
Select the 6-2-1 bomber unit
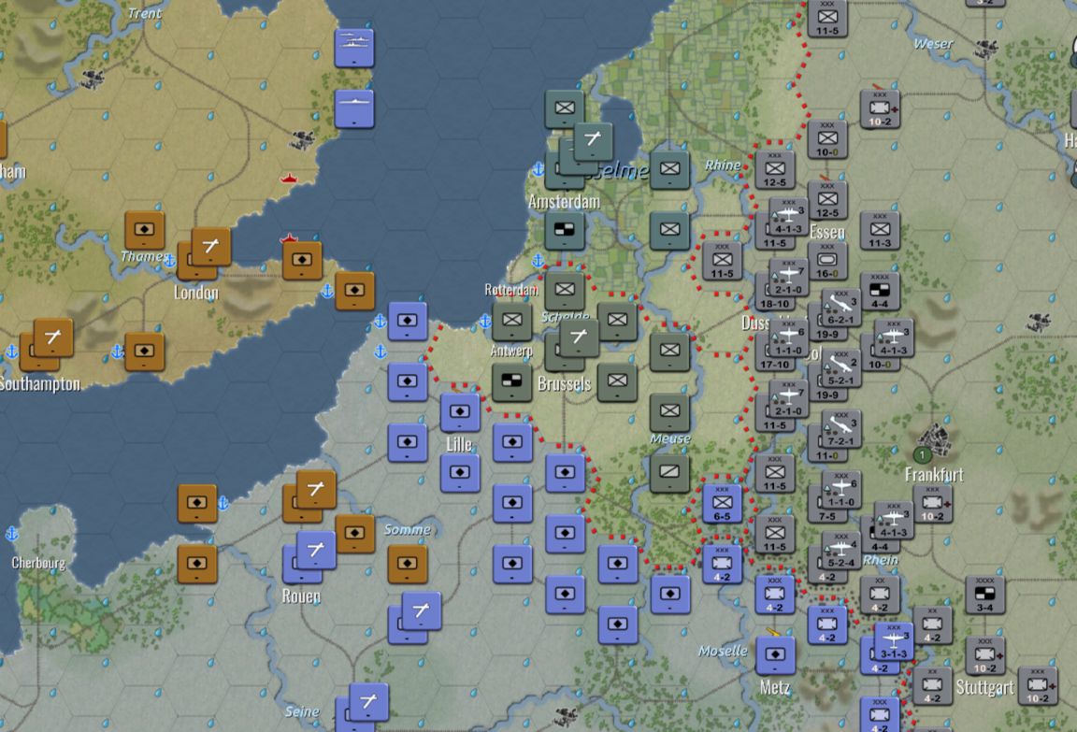840,308
